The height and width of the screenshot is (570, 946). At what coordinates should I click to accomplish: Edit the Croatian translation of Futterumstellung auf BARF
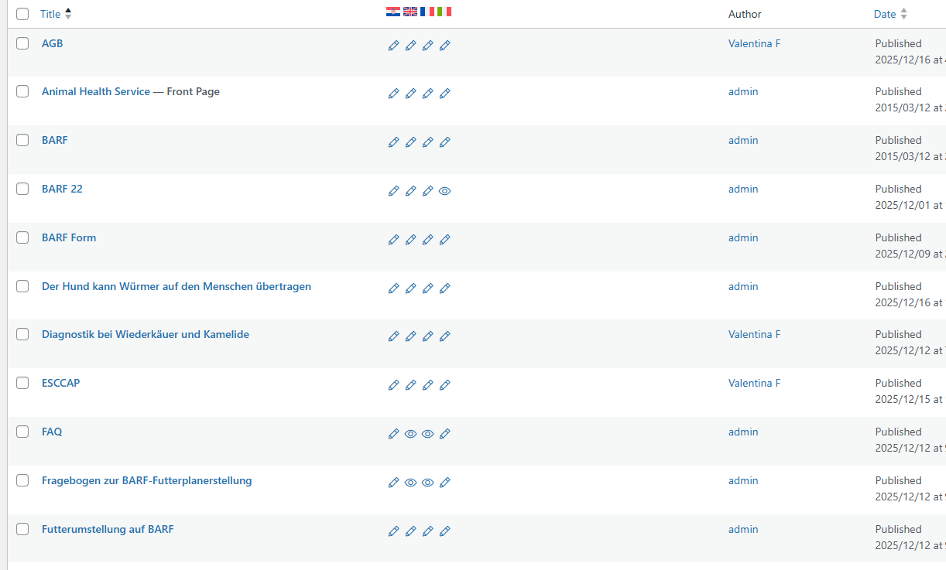tap(393, 531)
